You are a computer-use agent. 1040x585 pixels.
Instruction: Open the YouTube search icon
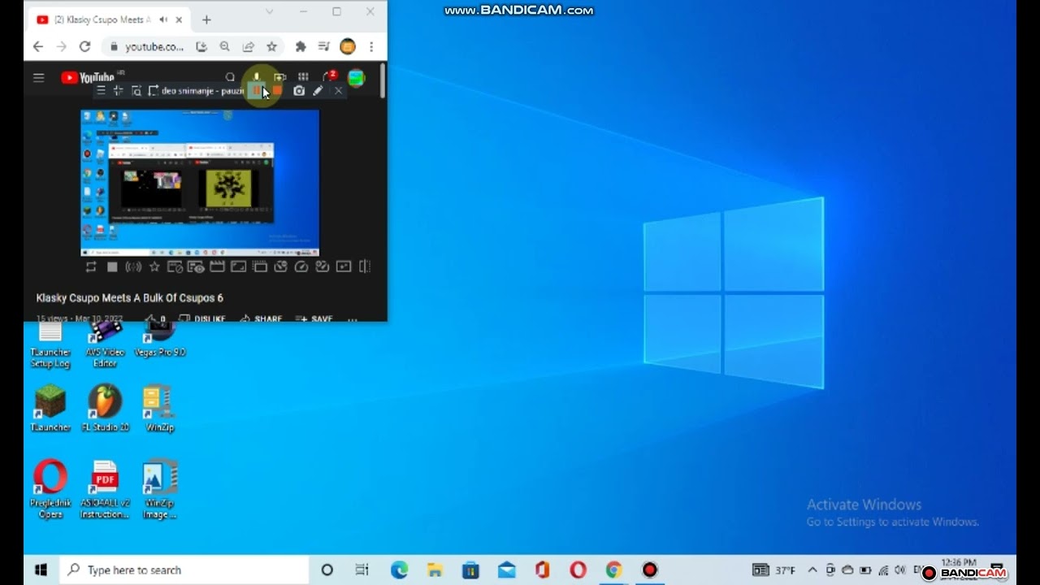point(230,77)
